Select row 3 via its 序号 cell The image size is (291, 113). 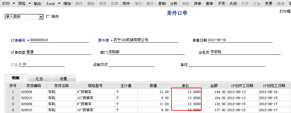point(13,104)
